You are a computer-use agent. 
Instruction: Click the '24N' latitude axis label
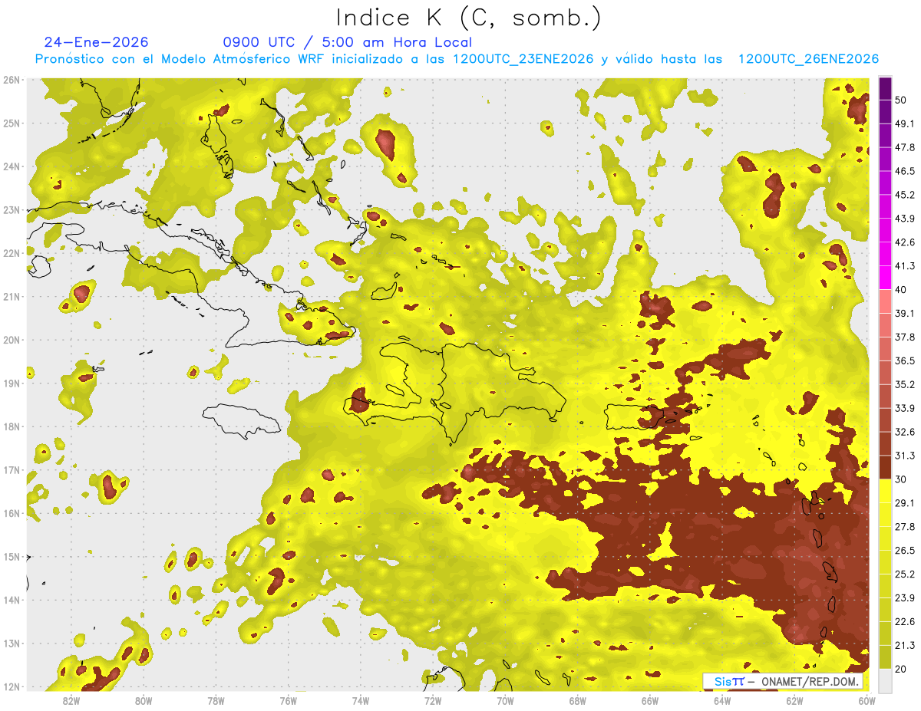[x=12, y=166]
